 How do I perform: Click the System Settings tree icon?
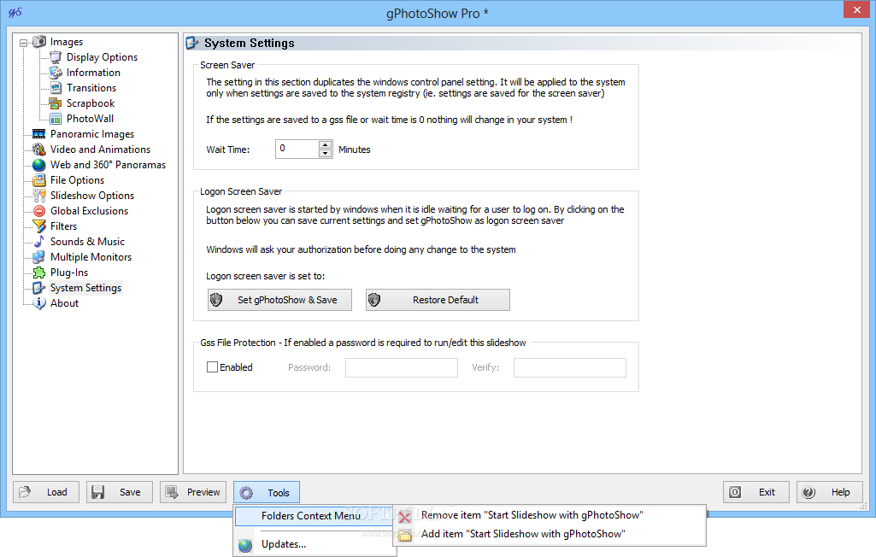tap(39, 288)
